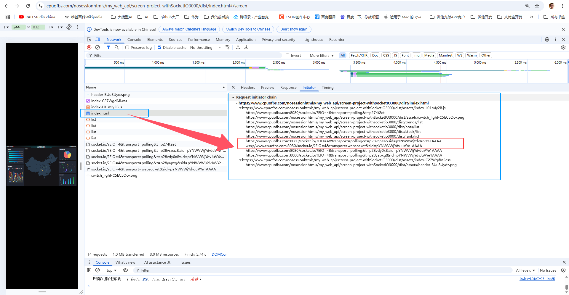Export HAR with download arrow
The height and width of the screenshot is (295, 569).
(x=246, y=47)
